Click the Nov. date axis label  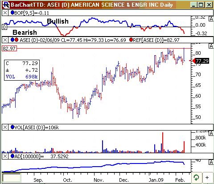click(x=99, y=180)
